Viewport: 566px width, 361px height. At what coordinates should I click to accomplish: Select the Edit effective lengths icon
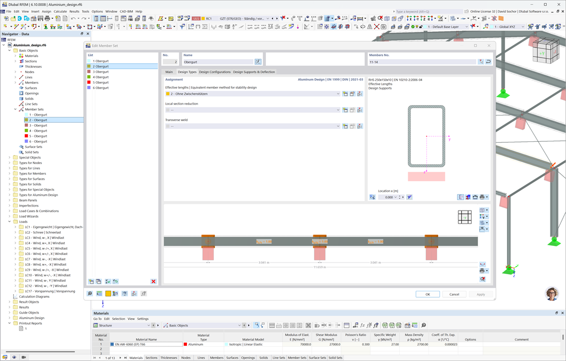[x=352, y=94]
